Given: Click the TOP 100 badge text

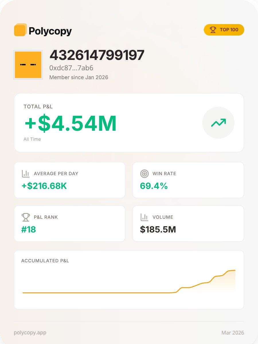Looking at the screenshot, I should tap(229, 30).
